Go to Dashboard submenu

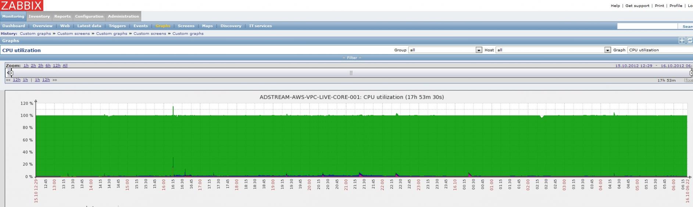14,26
